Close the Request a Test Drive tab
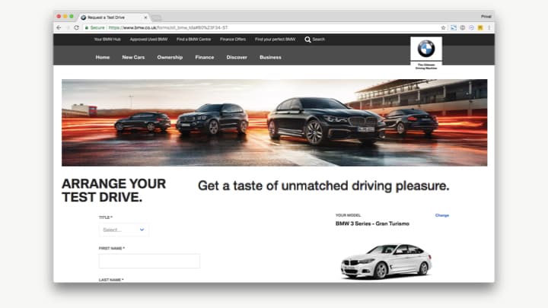 click(x=145, y=17)
